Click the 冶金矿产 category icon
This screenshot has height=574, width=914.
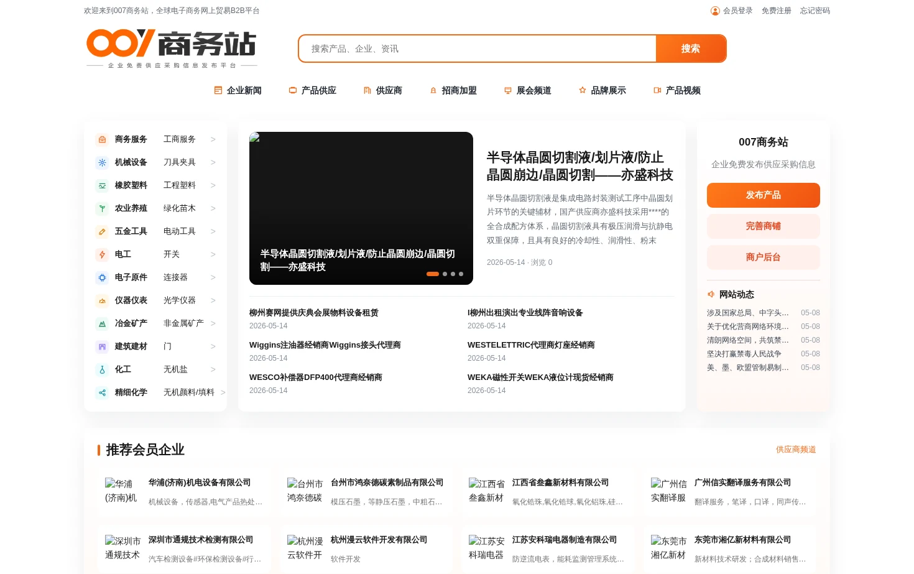click(x=102, y=323)
